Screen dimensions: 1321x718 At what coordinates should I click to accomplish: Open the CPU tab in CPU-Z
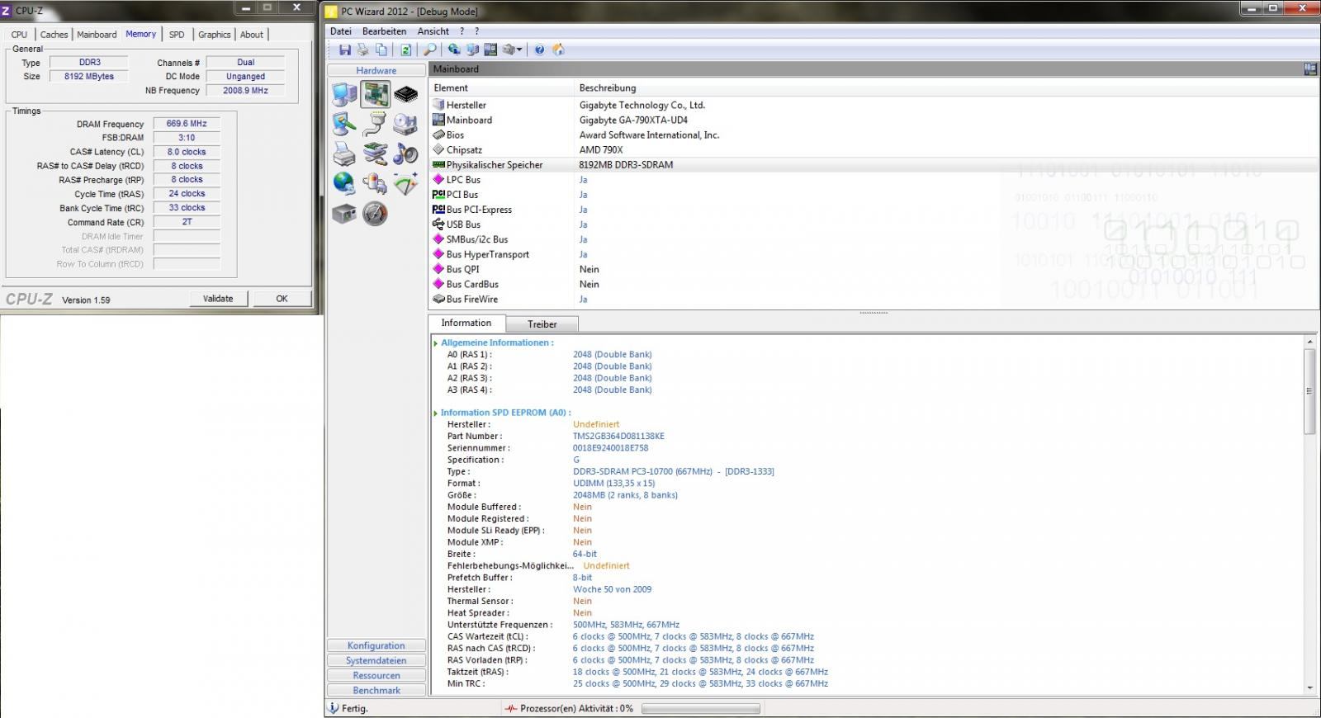point(19,35)
